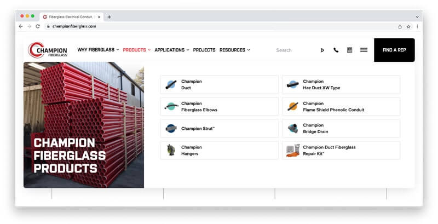Expand the tab list chevron at top right
Viewport: 438px width, 224px height.
coord(417,17)
